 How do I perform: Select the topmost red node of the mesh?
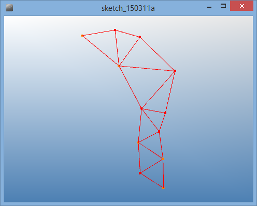click(x=115, y=30)
